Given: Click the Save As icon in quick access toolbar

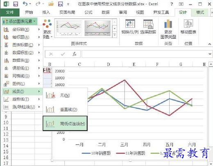Looking at the screenshot, I should pos(61,4).
